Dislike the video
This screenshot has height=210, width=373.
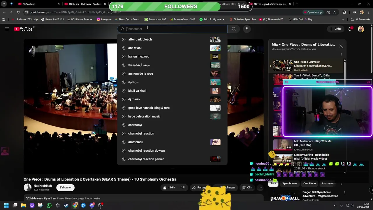pyautogui.click(x=183, y=188)
